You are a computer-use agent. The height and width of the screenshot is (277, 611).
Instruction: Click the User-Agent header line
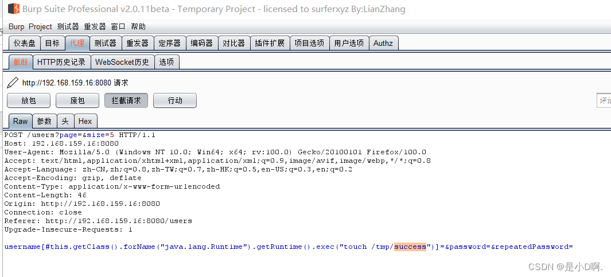point(215,152)
